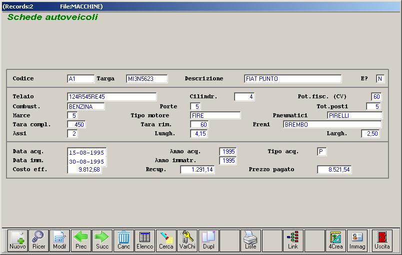Select Data imm. field 30-08-1995
Viewport: 402px width, 255px height.
click(86, 161)
